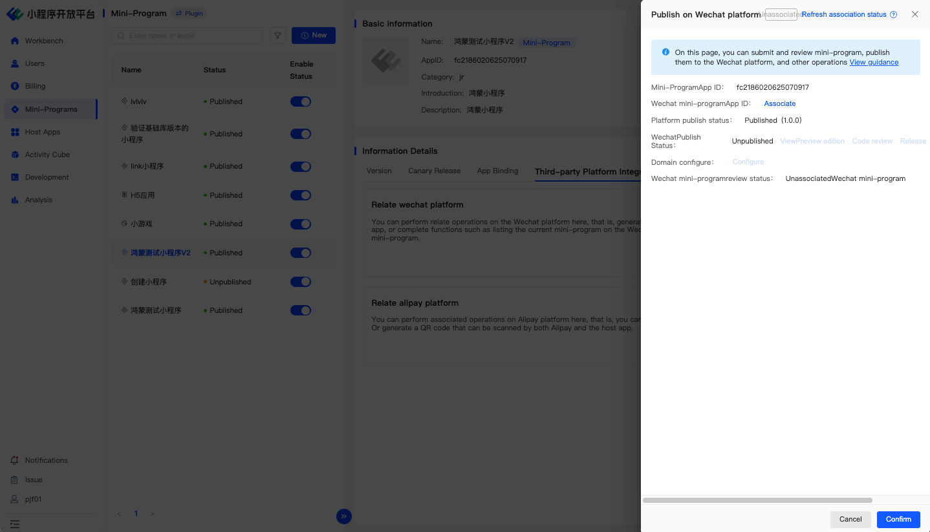Click the Billing icon in sidebar
The image size is (930, 532).
point(15,87)
